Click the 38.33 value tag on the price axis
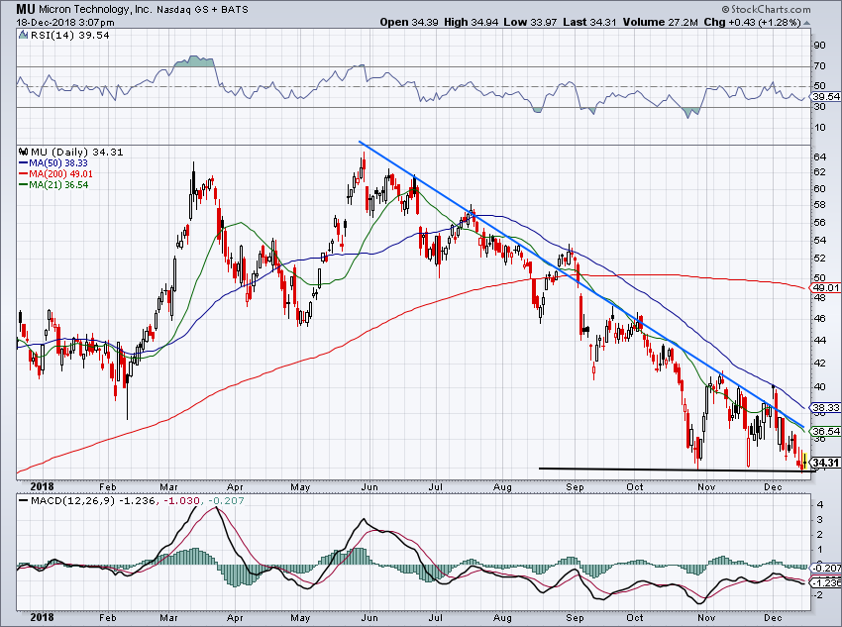 (x=826, y=407)
